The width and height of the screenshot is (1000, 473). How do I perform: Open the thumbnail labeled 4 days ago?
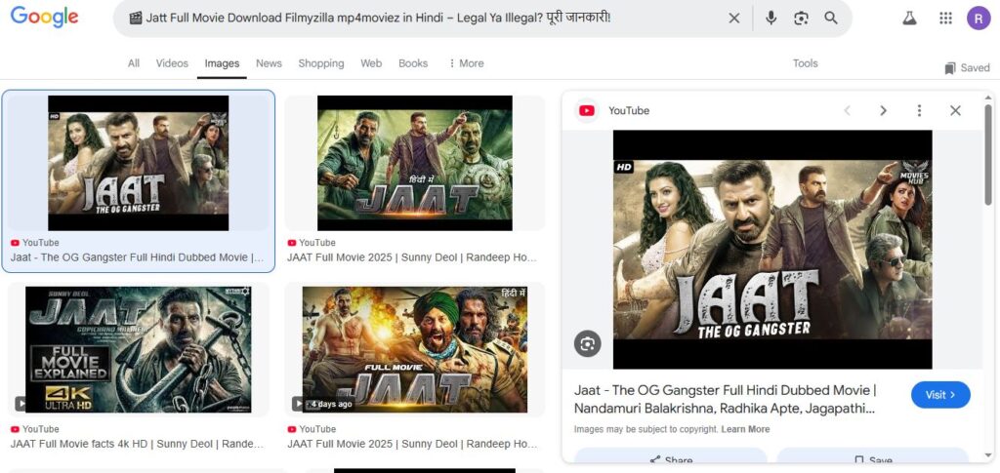414,349
